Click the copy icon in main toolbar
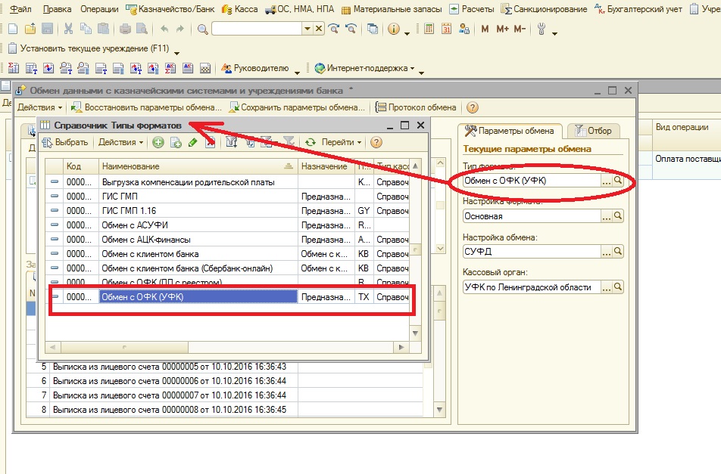The height and width of the screenshot is (474, 721). coord(86,29)
